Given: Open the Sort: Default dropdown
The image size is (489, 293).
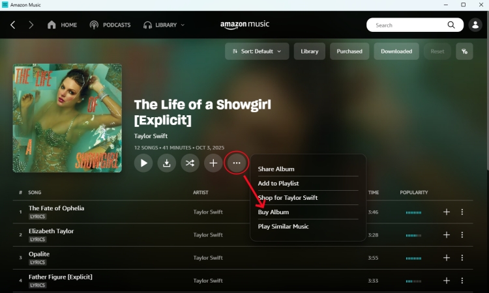Looking at the screenshot, I should [x=257, y=51].
